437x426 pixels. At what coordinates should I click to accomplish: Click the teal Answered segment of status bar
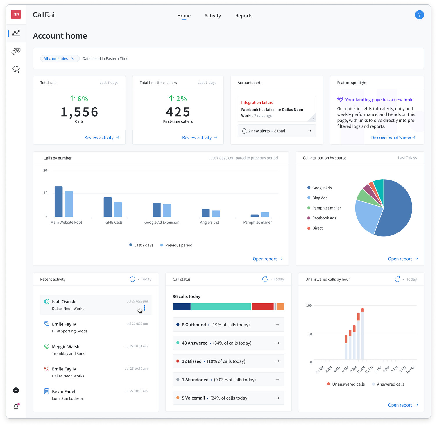click(221, 307)
